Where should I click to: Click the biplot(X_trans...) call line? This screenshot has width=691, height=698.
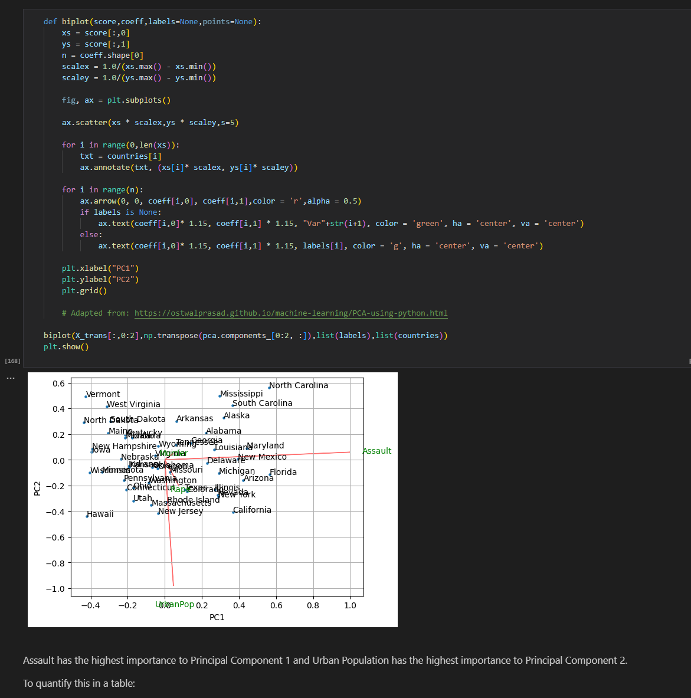pos(245,335)
